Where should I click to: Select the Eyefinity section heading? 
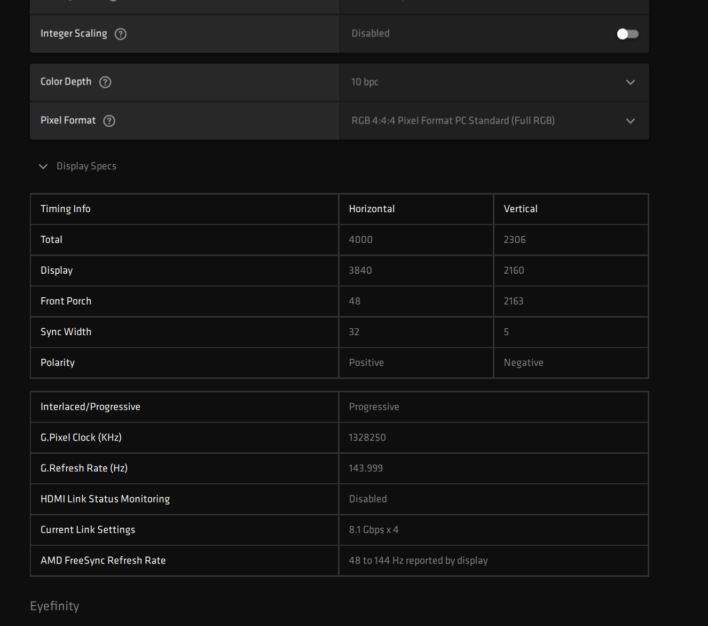click(x=54, y=606)
